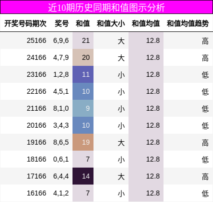Select the 奖号 column header
The image size is (213, 202).
(x=61, y=23)
